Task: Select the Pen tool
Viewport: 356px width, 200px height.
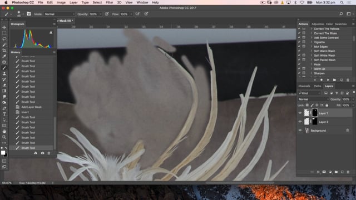Action: (4, 108)
